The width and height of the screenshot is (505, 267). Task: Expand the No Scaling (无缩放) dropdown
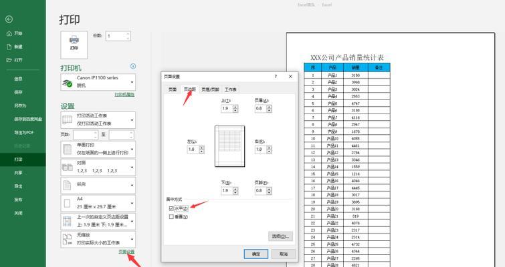click(98, 238)
